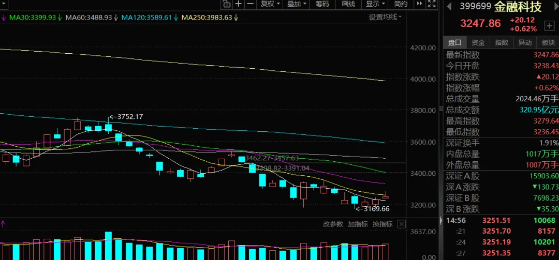559x260 pixels.
Task: Click the MA250:3983.63 label
Action: [207, 17]
